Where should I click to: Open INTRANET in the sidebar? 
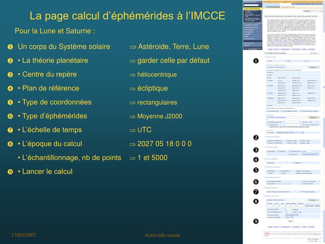(x=252, y=46)
